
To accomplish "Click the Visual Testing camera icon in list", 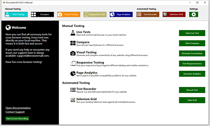I will point(73,53).
